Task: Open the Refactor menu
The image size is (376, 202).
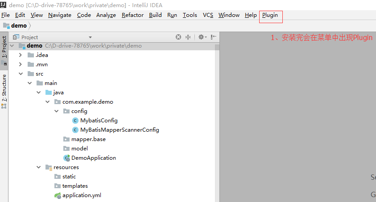Action: click(x=132, y=15)
